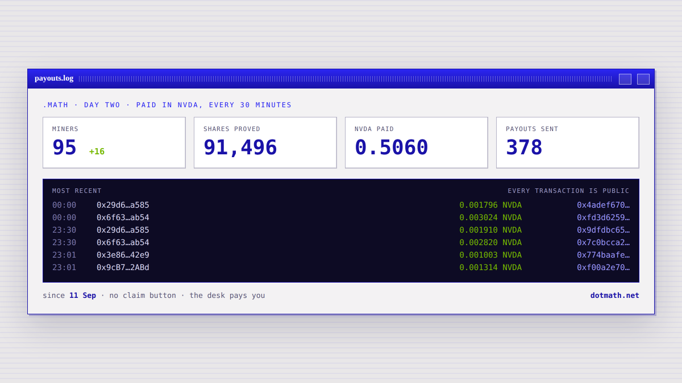
Task: Click the +16 miners increase indicator
Action: point(97,151)
